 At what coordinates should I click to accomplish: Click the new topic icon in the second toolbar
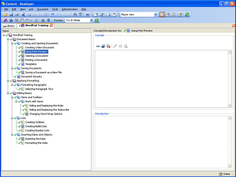[x=17, y=20]
